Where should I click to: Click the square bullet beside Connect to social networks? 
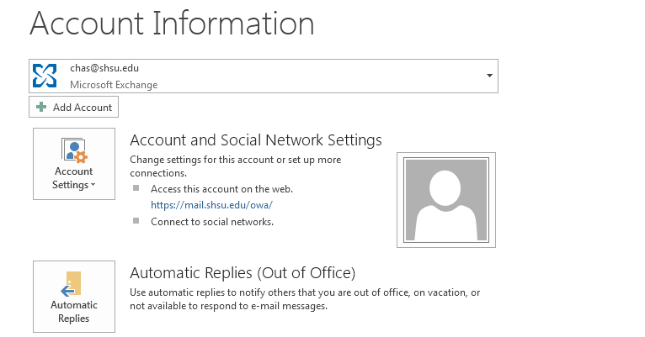coord(136,221)
